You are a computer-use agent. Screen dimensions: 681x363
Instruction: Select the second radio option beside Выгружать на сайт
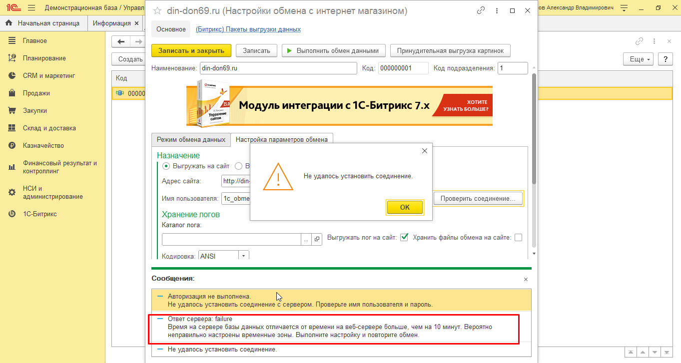pyautogui.click(x=238, y=166)
